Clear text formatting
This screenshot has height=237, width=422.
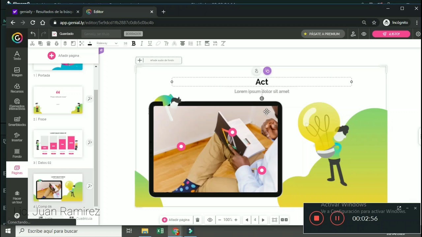[223, 43]
